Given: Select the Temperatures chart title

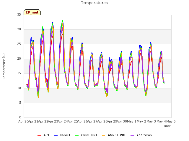Looking at the screenshot, I should 94,3.
